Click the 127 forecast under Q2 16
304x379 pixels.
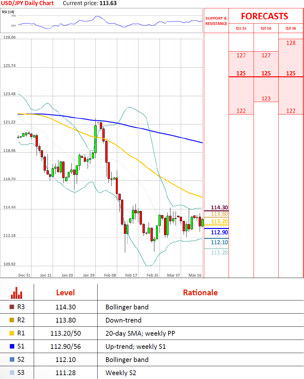pyautogui.click(x=266, y=55)
